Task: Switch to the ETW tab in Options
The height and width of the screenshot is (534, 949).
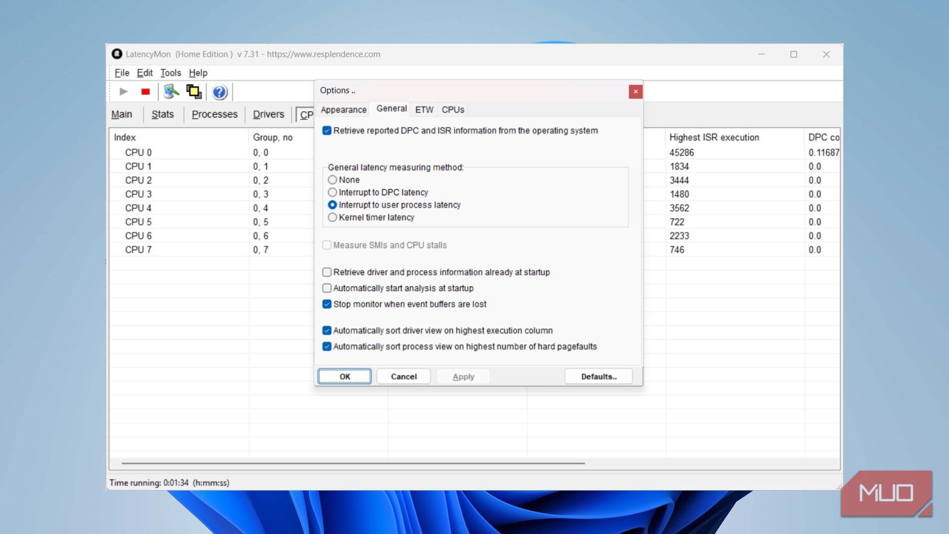Action: (424, 110)
